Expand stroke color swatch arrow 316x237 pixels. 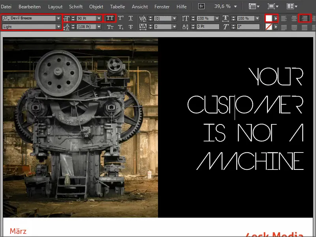pos(276,26)
